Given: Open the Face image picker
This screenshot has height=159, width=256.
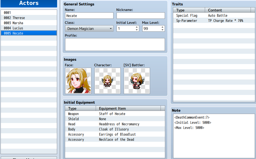Looking at the screenshot, I should [78, 81].
